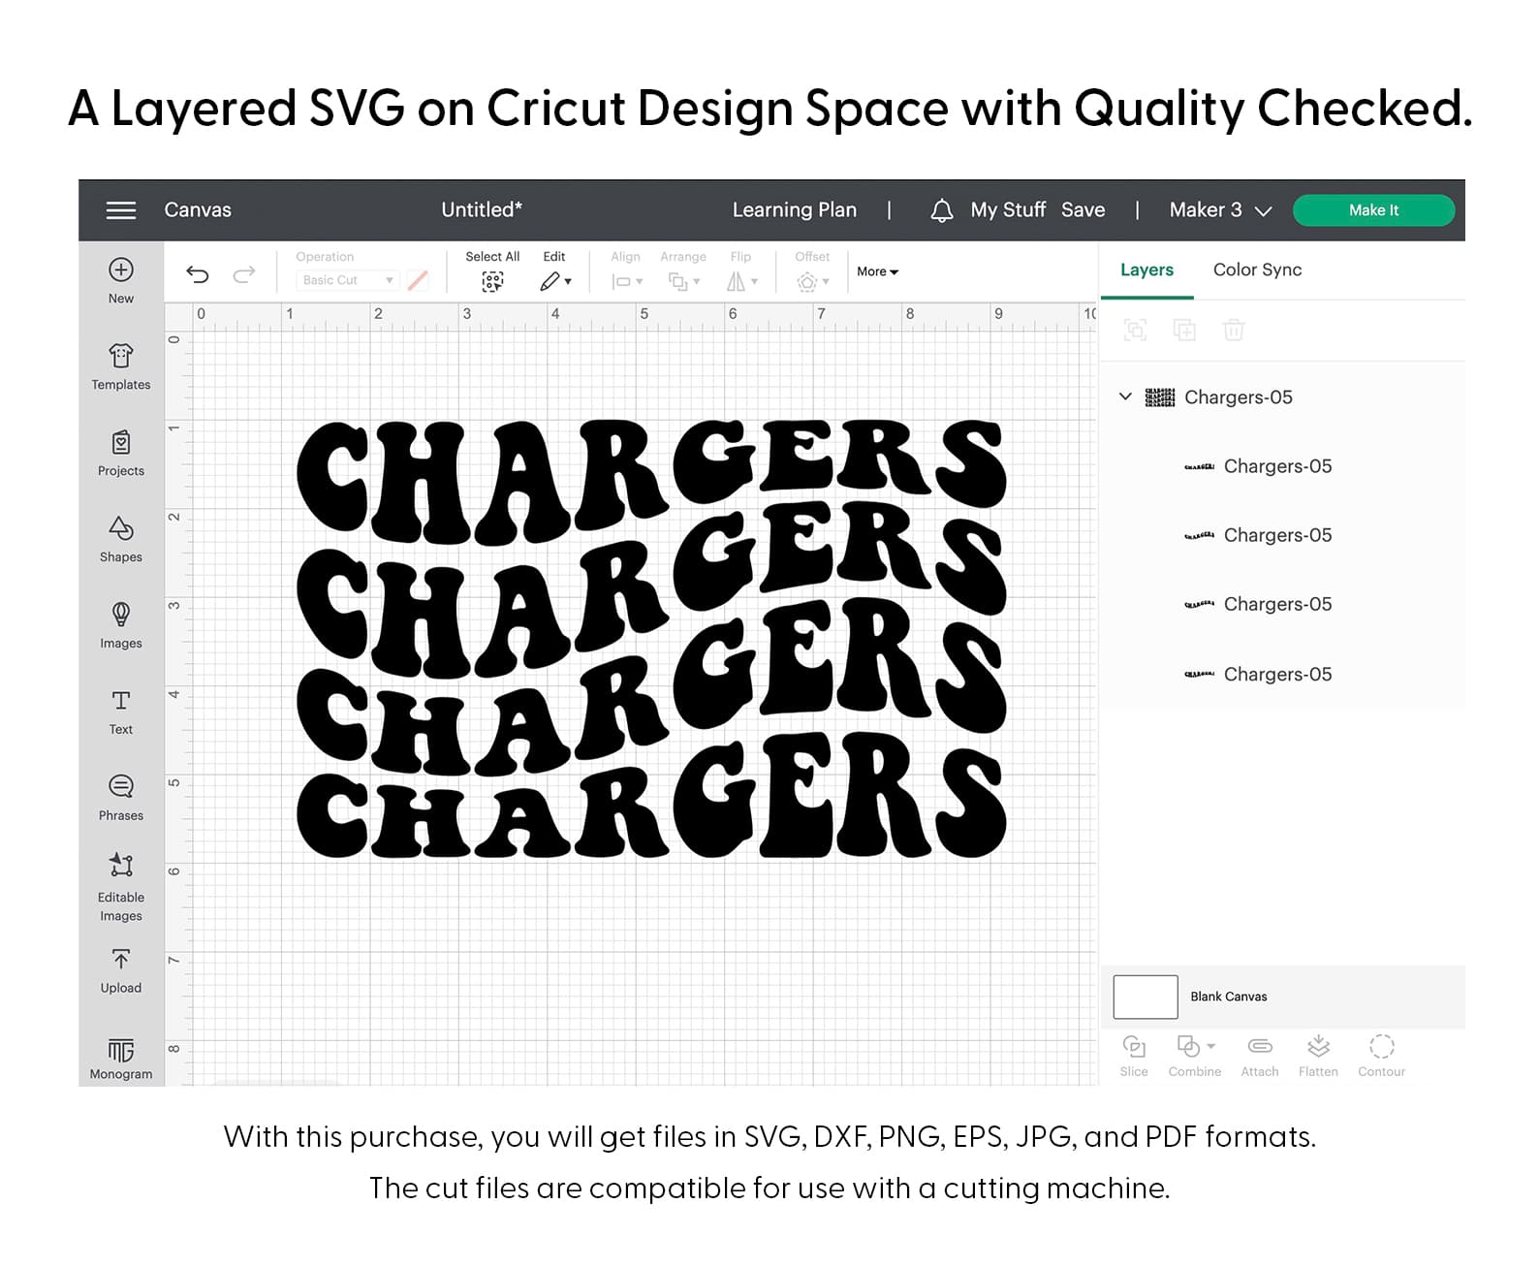Viewport: 1539px width, 1268px height.
Task: Open Learning Plan
Action: tap(795, 210)
